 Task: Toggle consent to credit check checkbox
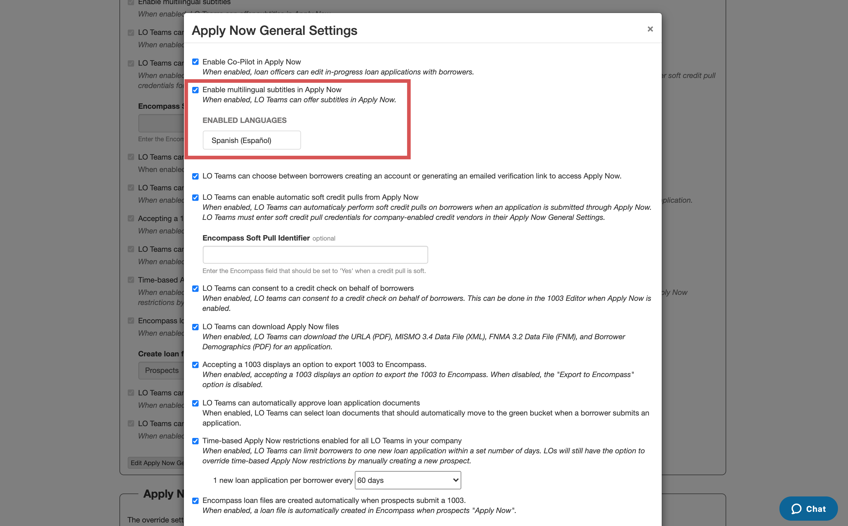(195, 289)
